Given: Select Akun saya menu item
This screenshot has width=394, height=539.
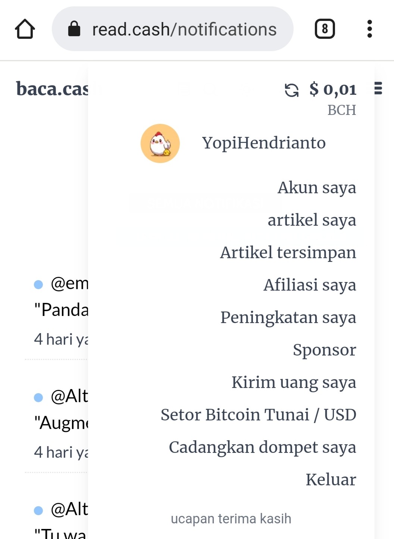Looking at the screenshot, I should pyautogui.click(x=317, y=188).
